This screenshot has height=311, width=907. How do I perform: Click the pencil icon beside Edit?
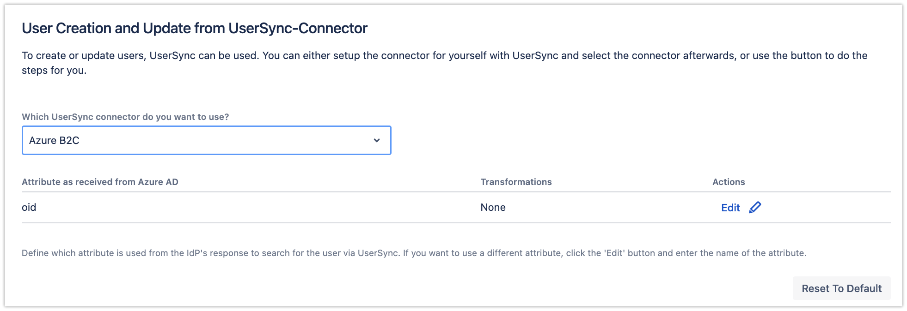point(755,208)
